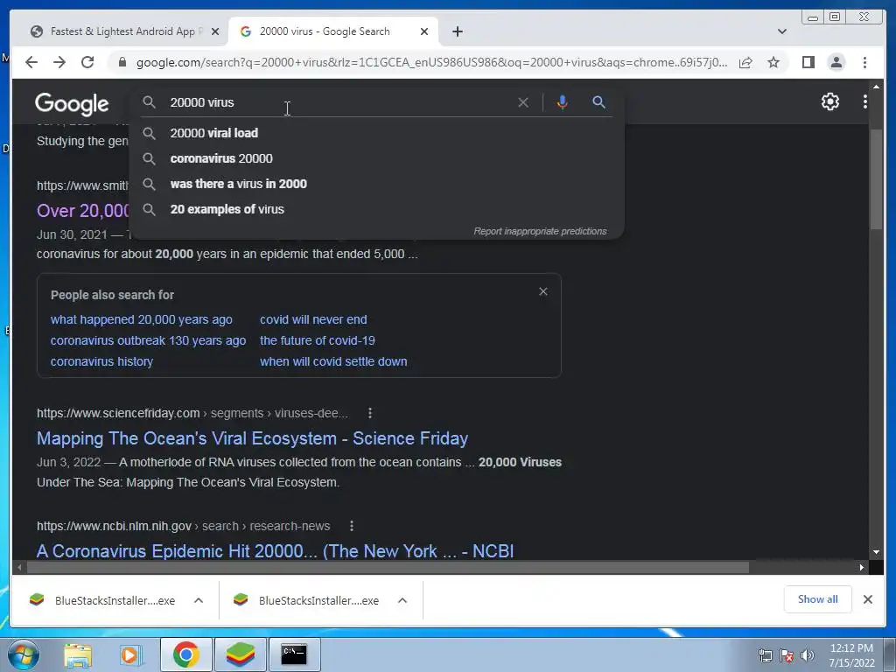Go back with the browser back arrow
This screenshot has width=896, height=672.
click(x=31, y=62)
